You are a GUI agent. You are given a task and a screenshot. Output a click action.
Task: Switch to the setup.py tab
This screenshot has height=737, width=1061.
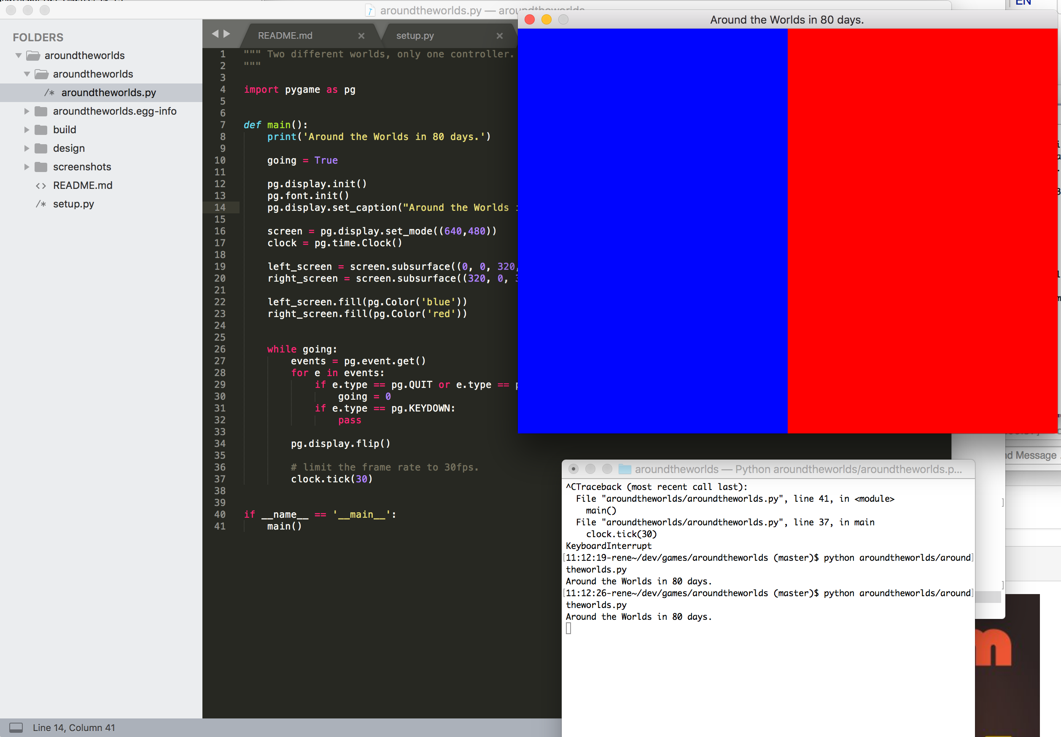point(415,35)
